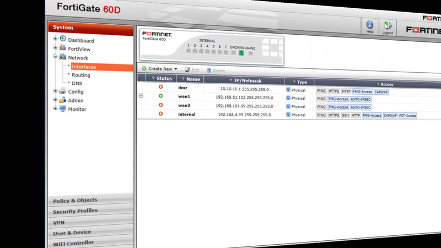Viewport: 441px width, 248px height.
Task: Expand the FortiView tree node
Action: click(56, 47)
